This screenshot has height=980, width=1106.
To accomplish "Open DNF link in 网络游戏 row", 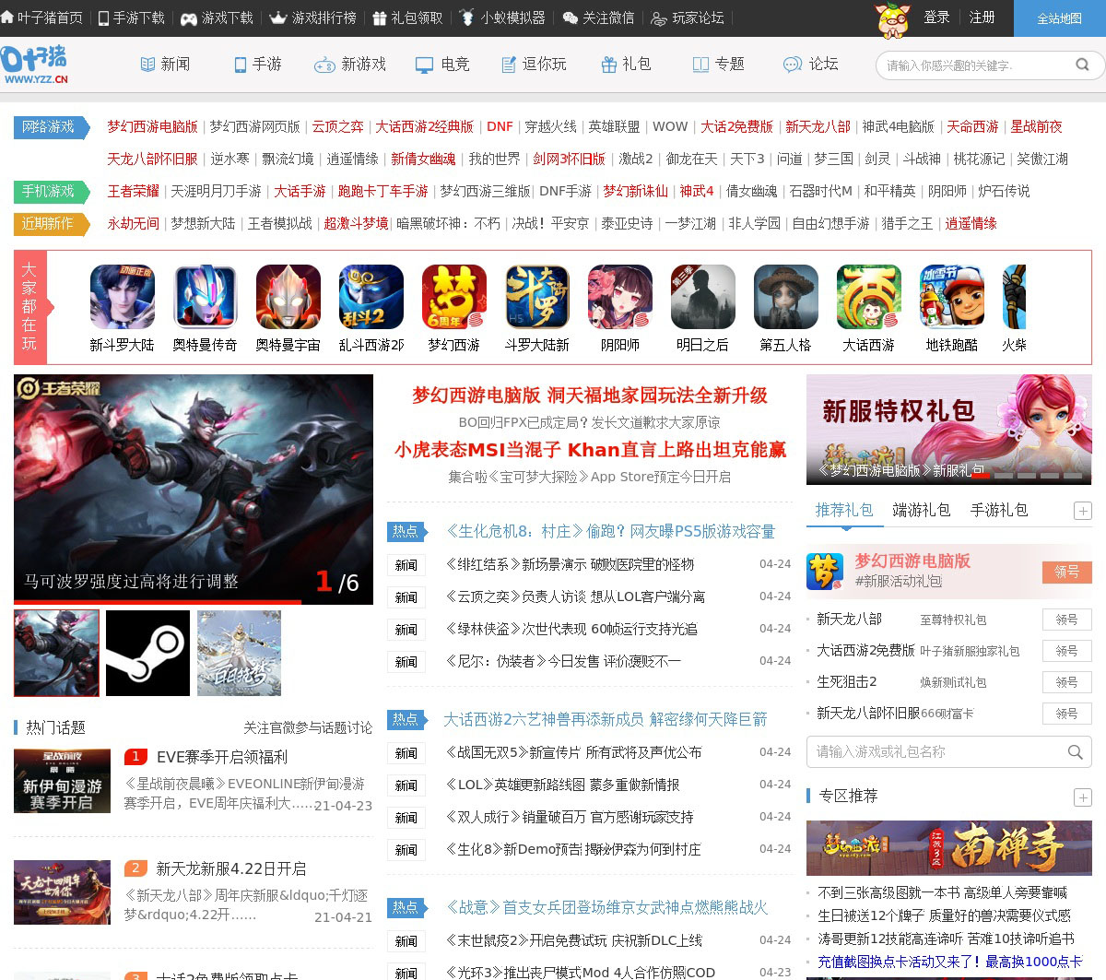I will tap(500, 126).
